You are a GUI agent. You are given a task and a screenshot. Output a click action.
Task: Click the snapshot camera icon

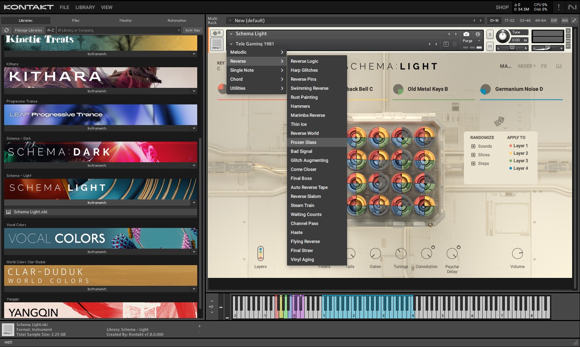[x=466, y=34]
